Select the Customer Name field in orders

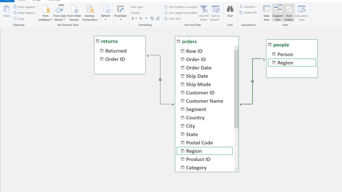click(x=204, y=101)
